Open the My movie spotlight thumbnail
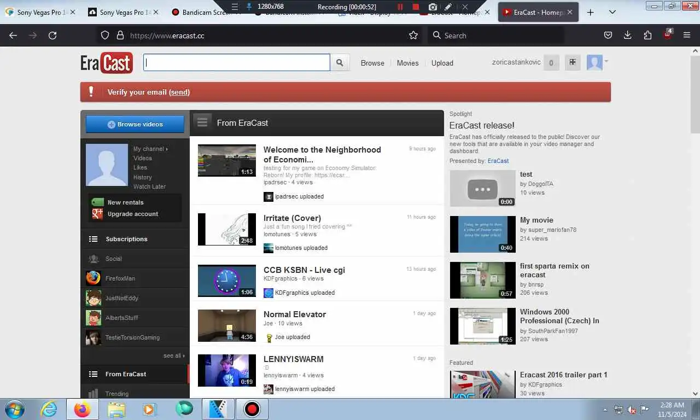The height and width of the screenshot is (420, 700). (482, 234)
